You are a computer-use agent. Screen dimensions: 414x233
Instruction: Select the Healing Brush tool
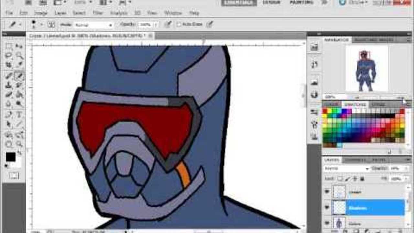point(9,76)
